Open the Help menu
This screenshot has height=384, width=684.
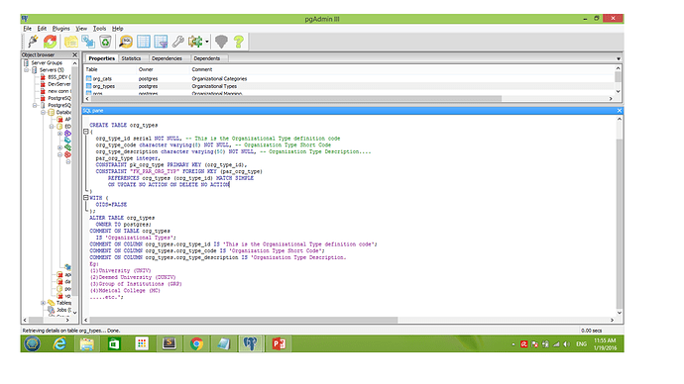pos(118,29)
